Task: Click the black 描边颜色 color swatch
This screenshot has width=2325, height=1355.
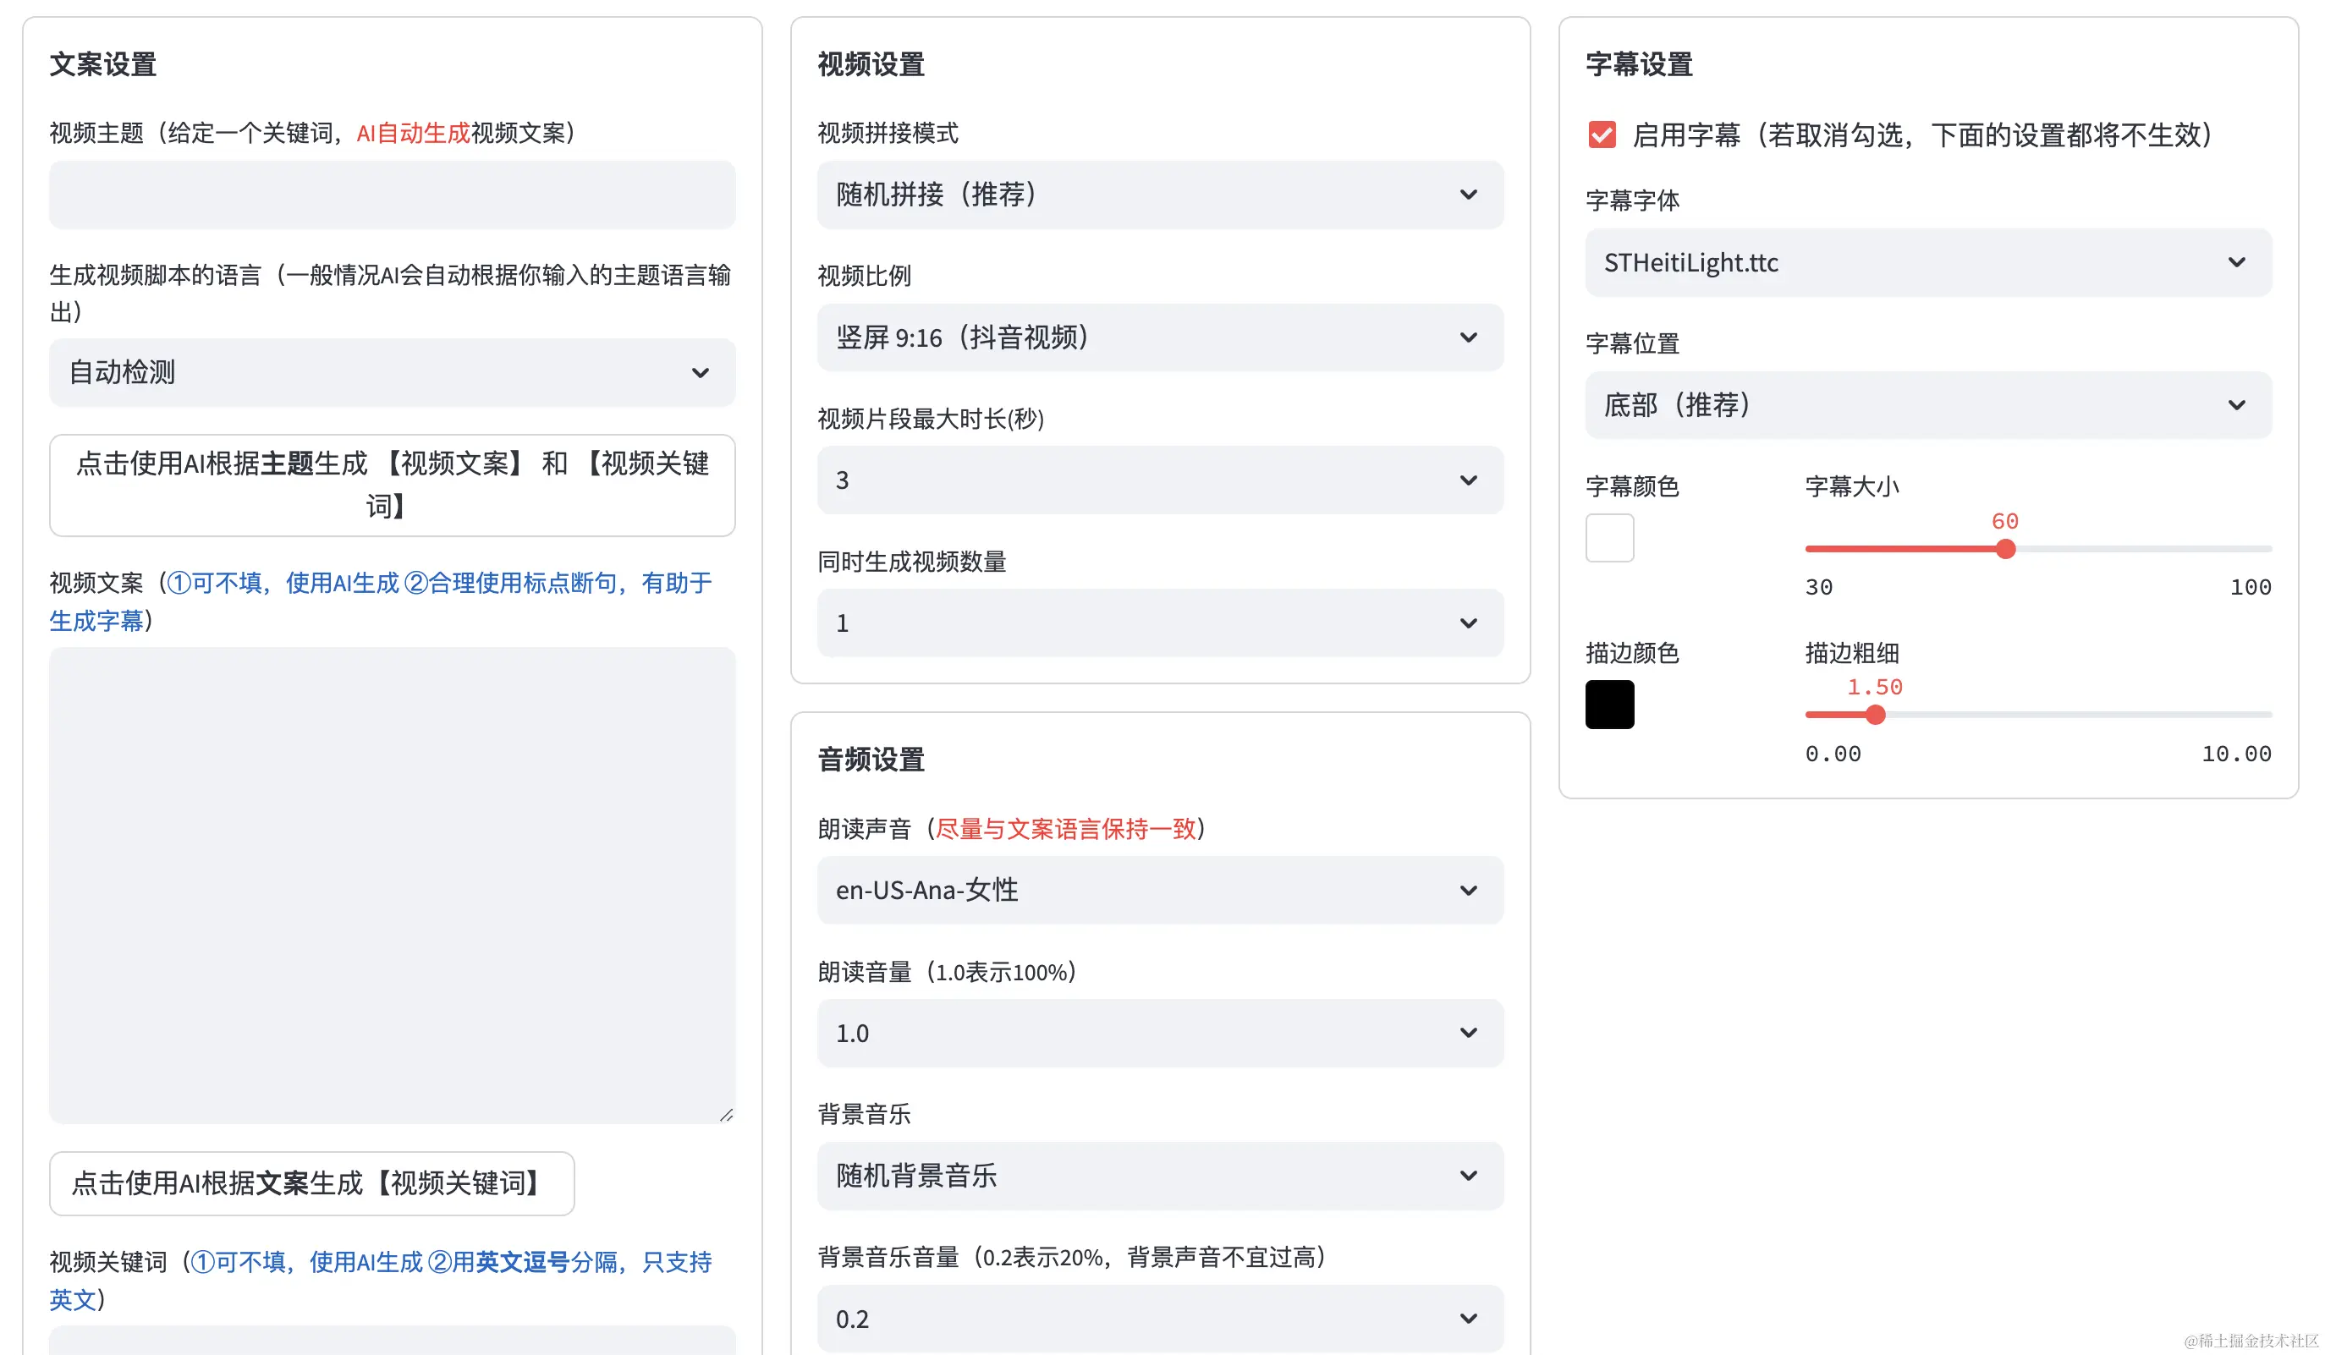Action: click(x=1609, y=705)
